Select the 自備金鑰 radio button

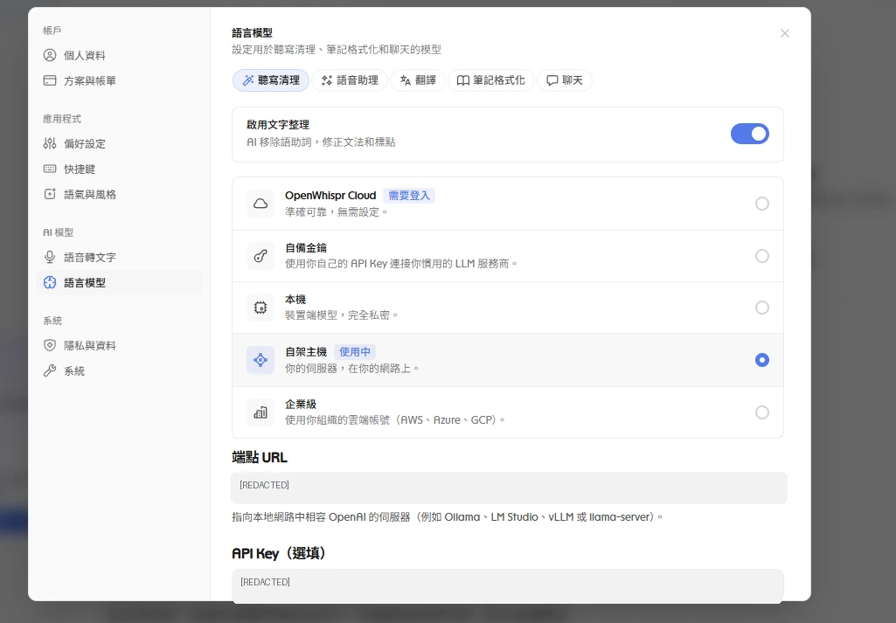click(x=761, y=256)
